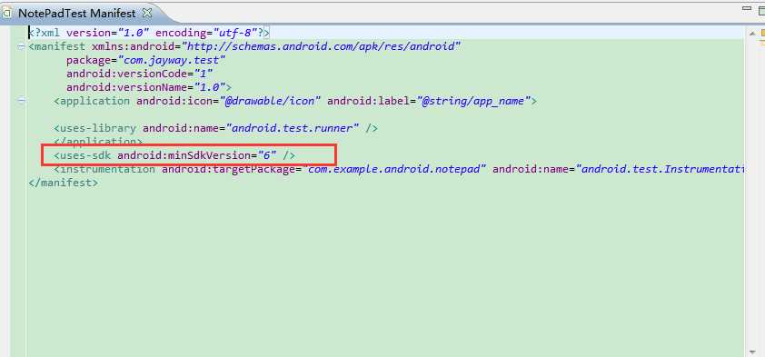Click the manifest file icon on the tab
The image size is (765, 357).
tap(7, 13)
